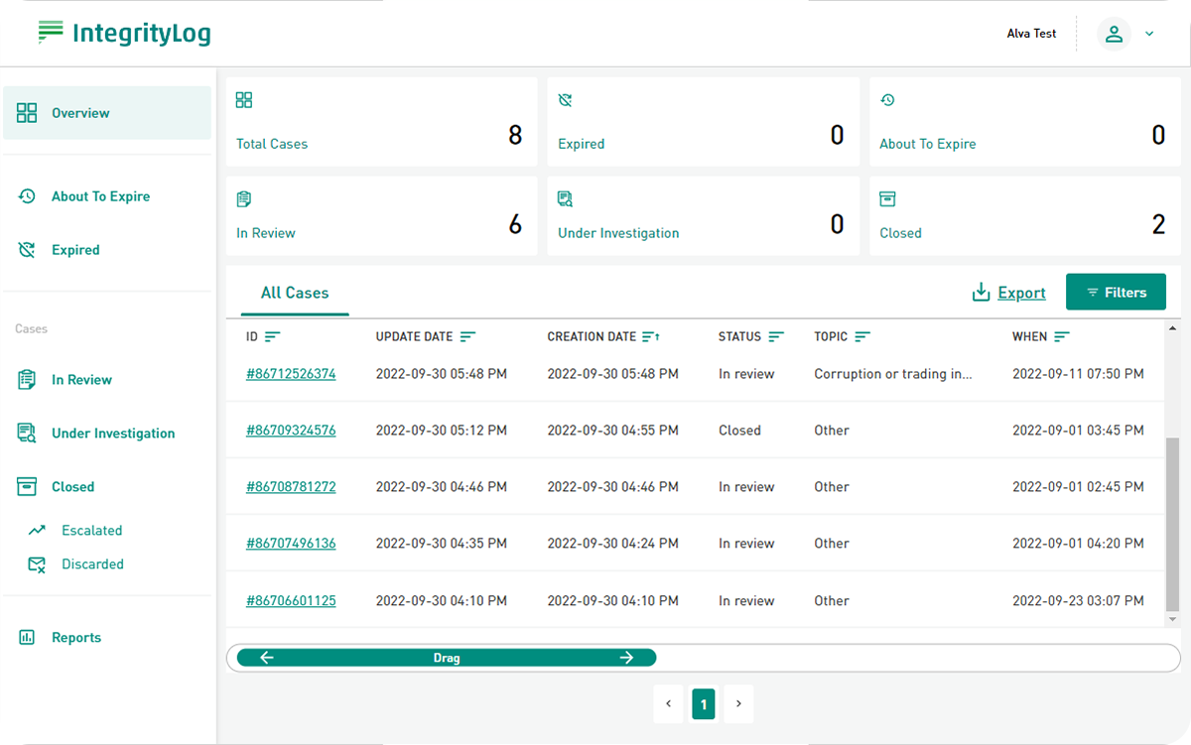This screenshot has width=1191, height=745.
Task: Sort by ID column filter icon
Action: coord(273,337)
